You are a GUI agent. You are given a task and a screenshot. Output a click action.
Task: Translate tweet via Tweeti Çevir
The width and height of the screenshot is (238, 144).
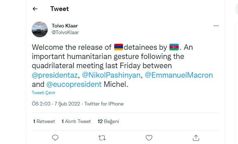[x=43, y=93]
